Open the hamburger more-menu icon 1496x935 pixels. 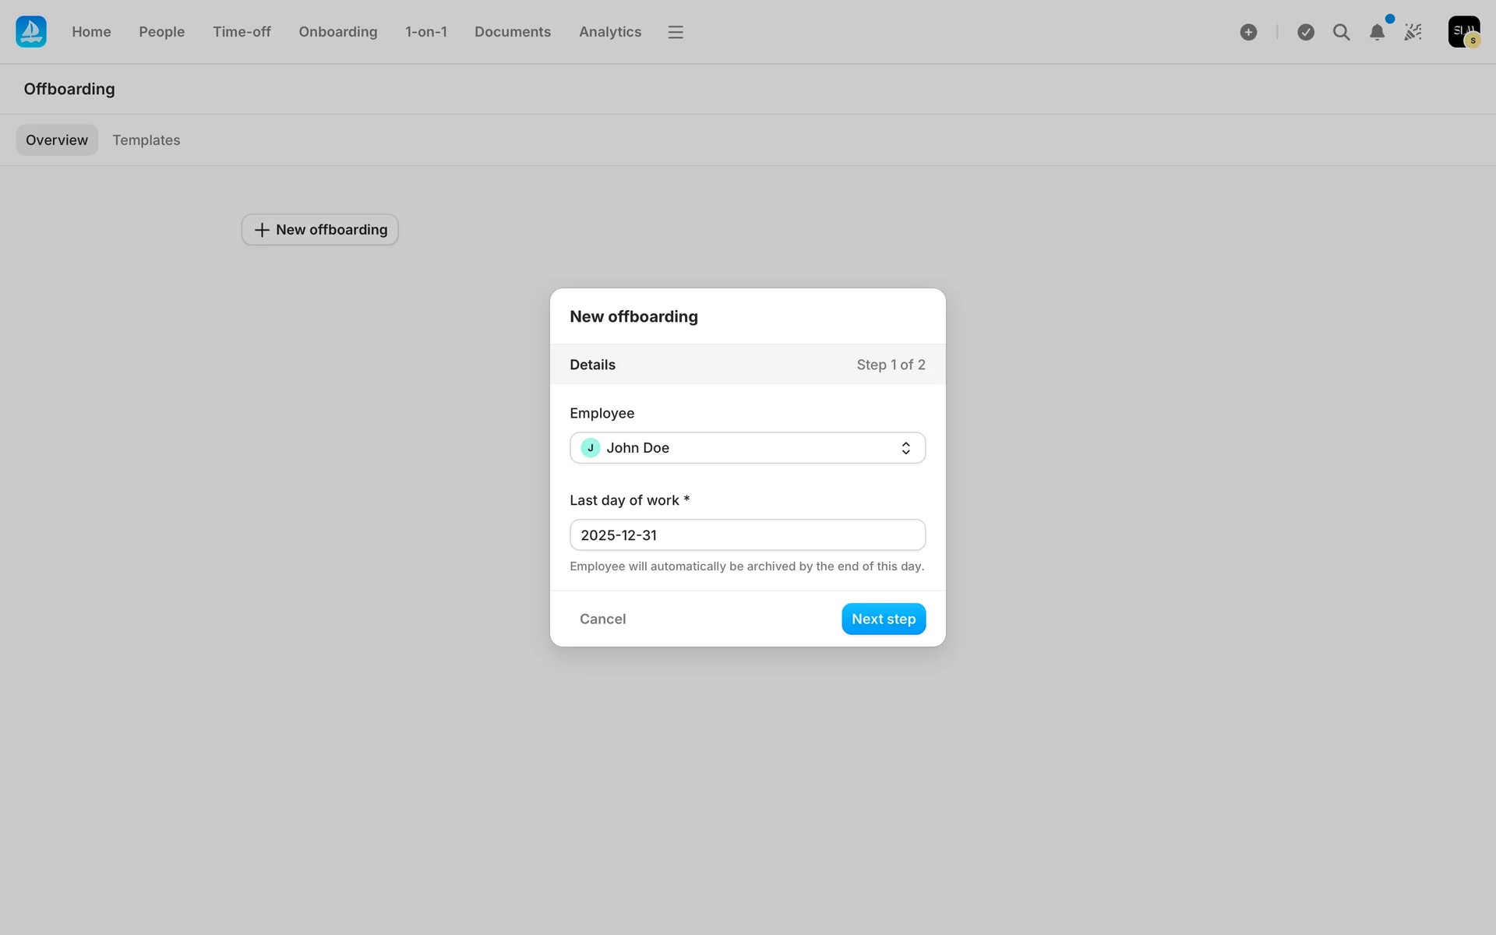click(676, 32)
